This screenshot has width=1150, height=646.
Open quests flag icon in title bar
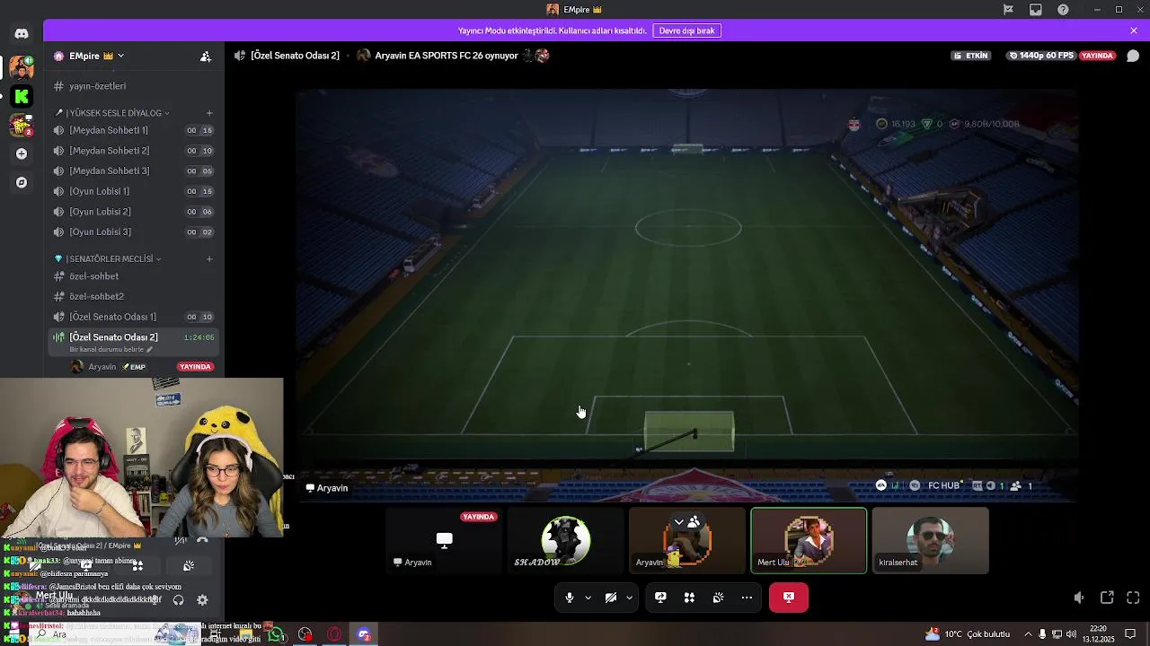[x=1008, y=10]
